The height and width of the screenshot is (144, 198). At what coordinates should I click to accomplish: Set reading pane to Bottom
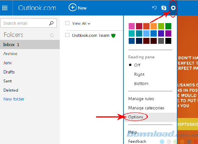tap(141, 84)
